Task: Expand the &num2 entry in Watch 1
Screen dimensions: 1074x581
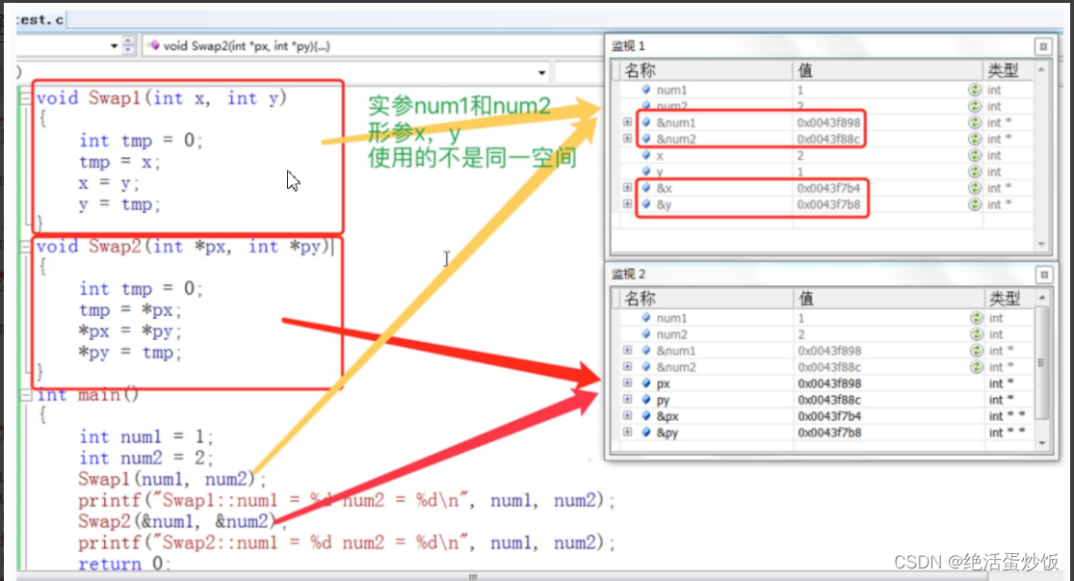Action: (x=627, y=139)
